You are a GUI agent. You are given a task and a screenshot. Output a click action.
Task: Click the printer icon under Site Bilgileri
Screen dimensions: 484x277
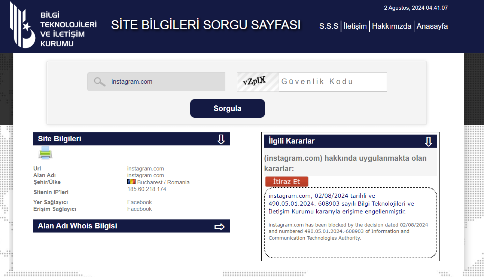pyautogui.click(x=45, y=153)
